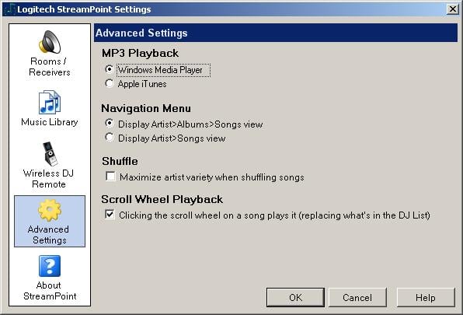
Task: Click the StreamPoint app icon in title bar
Action: tap(10, 9)
